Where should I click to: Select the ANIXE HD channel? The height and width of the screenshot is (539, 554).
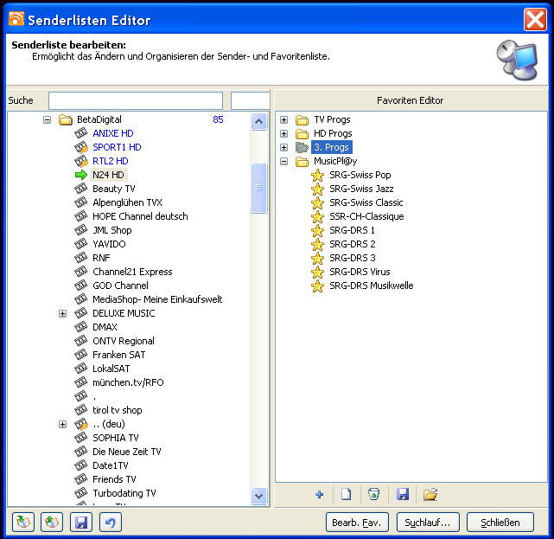click(112, 133)
